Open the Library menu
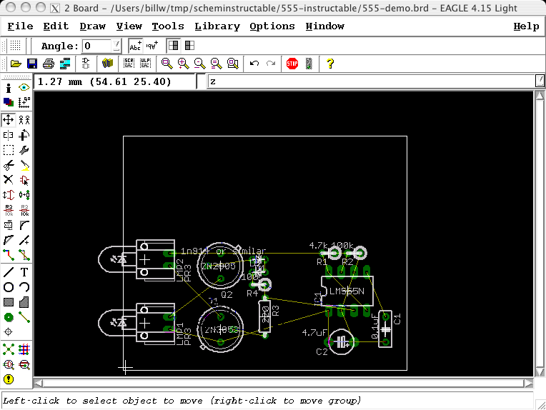 point(217,26)
